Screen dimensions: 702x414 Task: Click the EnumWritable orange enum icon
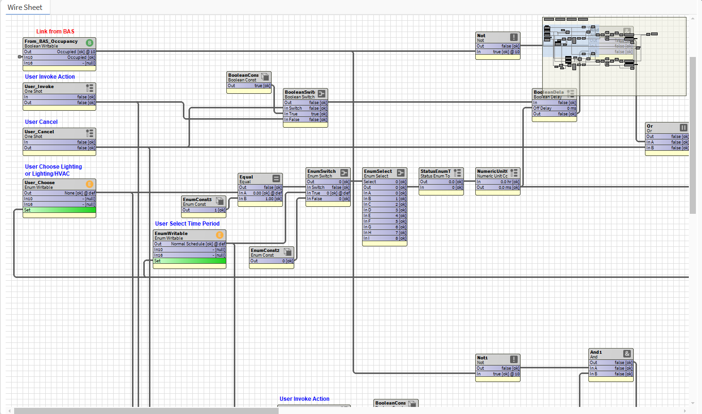[220, 235]
